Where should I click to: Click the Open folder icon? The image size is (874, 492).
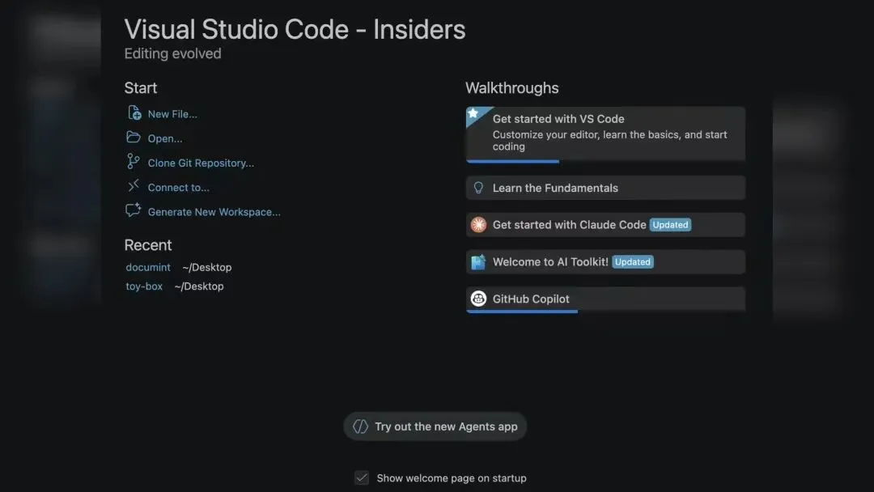(134, 137)
